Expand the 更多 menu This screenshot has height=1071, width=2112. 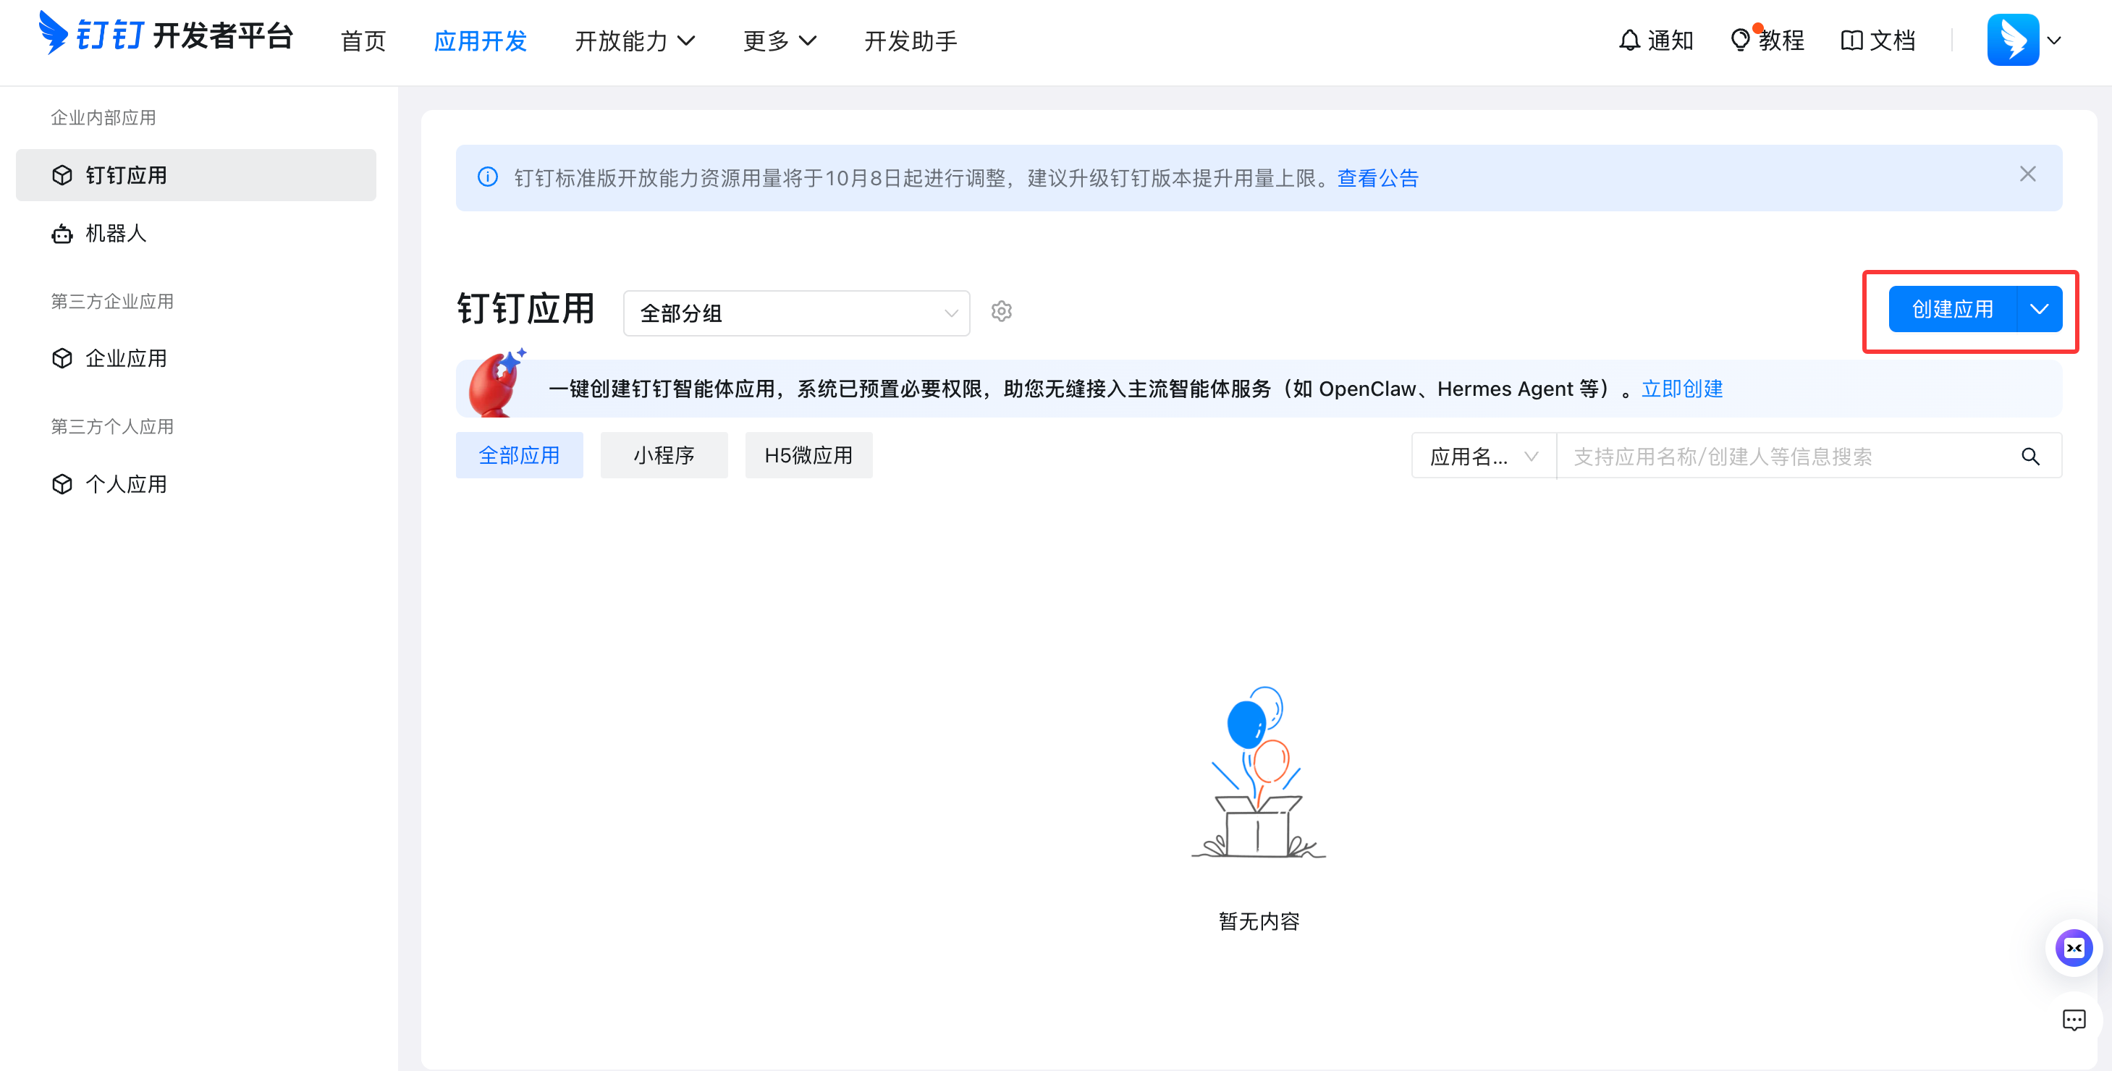tap(780, 41)
